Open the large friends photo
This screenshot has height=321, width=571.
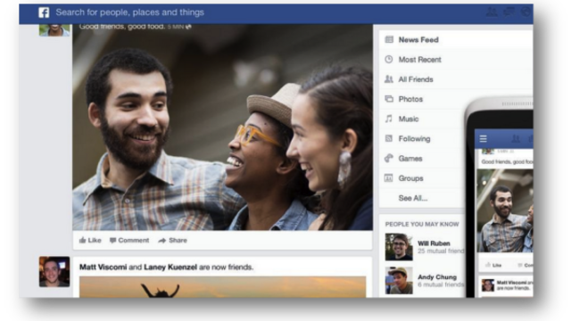[x=222, y=128]
